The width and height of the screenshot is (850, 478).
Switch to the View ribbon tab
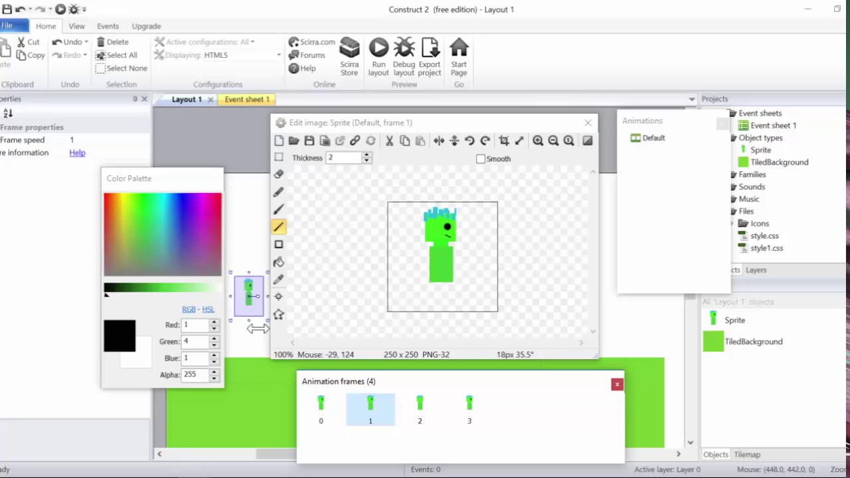tap(76, 27)
